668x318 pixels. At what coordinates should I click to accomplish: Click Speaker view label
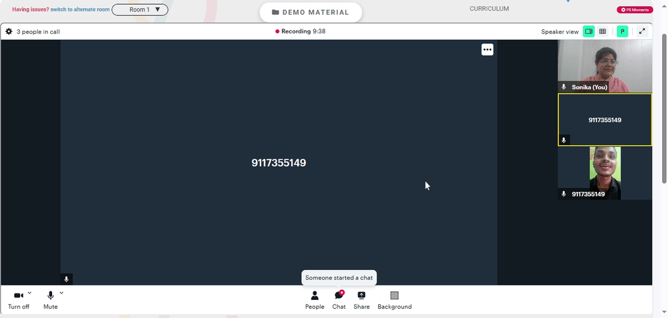560,31
